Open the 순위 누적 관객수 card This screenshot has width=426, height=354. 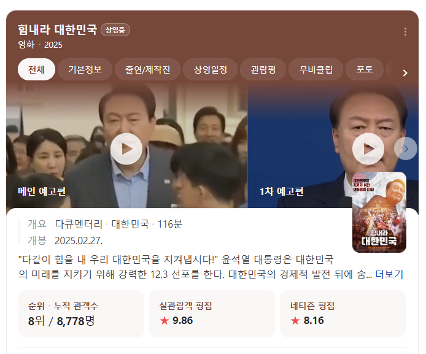click(81, 314)
